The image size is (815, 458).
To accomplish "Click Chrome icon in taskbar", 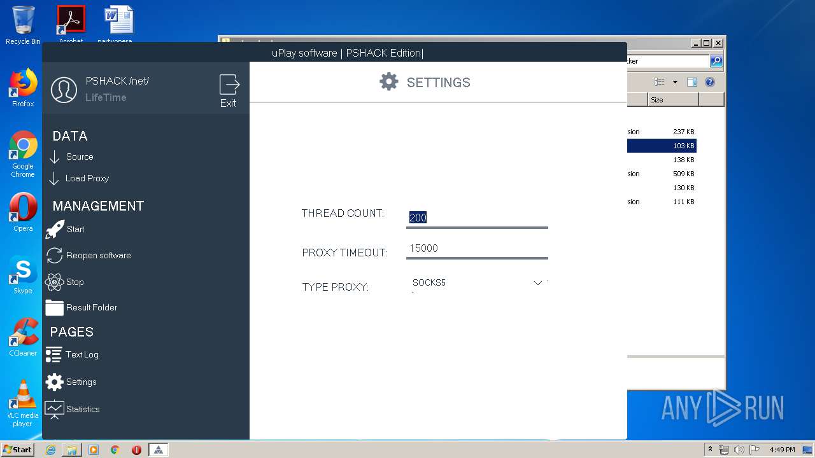I will (x=115, y=450).
